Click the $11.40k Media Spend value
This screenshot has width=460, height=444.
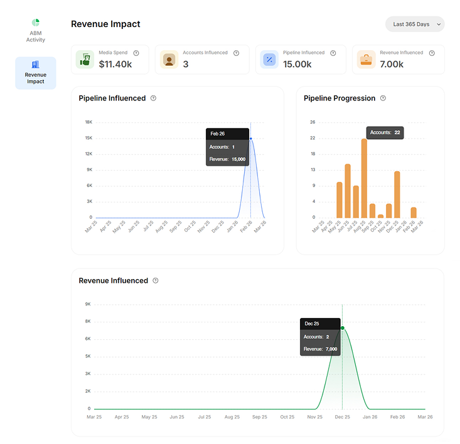(x=115, y=64)
